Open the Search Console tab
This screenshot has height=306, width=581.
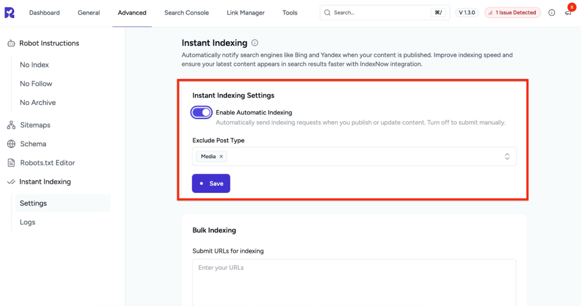(186, 12)
